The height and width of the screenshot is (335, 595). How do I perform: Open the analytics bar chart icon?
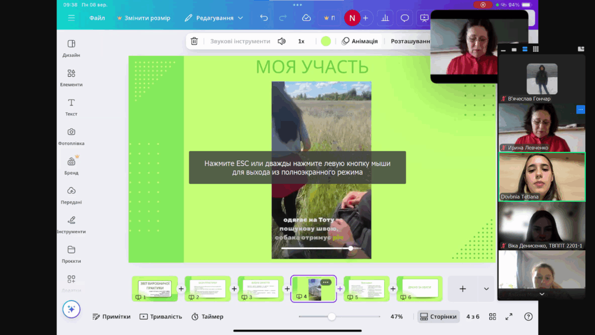(385, 18)
